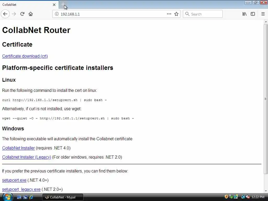Bookmark this page with the star

pos(176,14)
